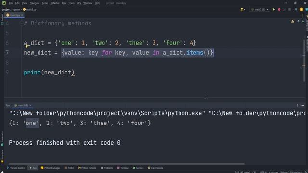
Task: Click the PyCharm application logo icon
Action: click(x=4, y=3)
